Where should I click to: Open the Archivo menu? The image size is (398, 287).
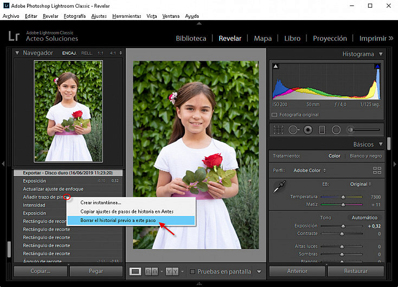tap(11, 16)
